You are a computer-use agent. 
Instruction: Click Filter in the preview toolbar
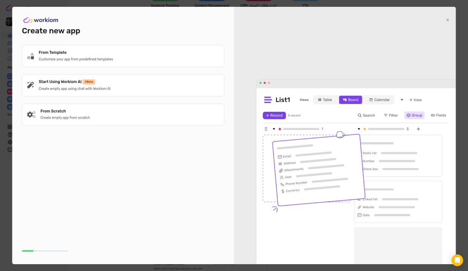pyautogui.click(x=391, y=115)
